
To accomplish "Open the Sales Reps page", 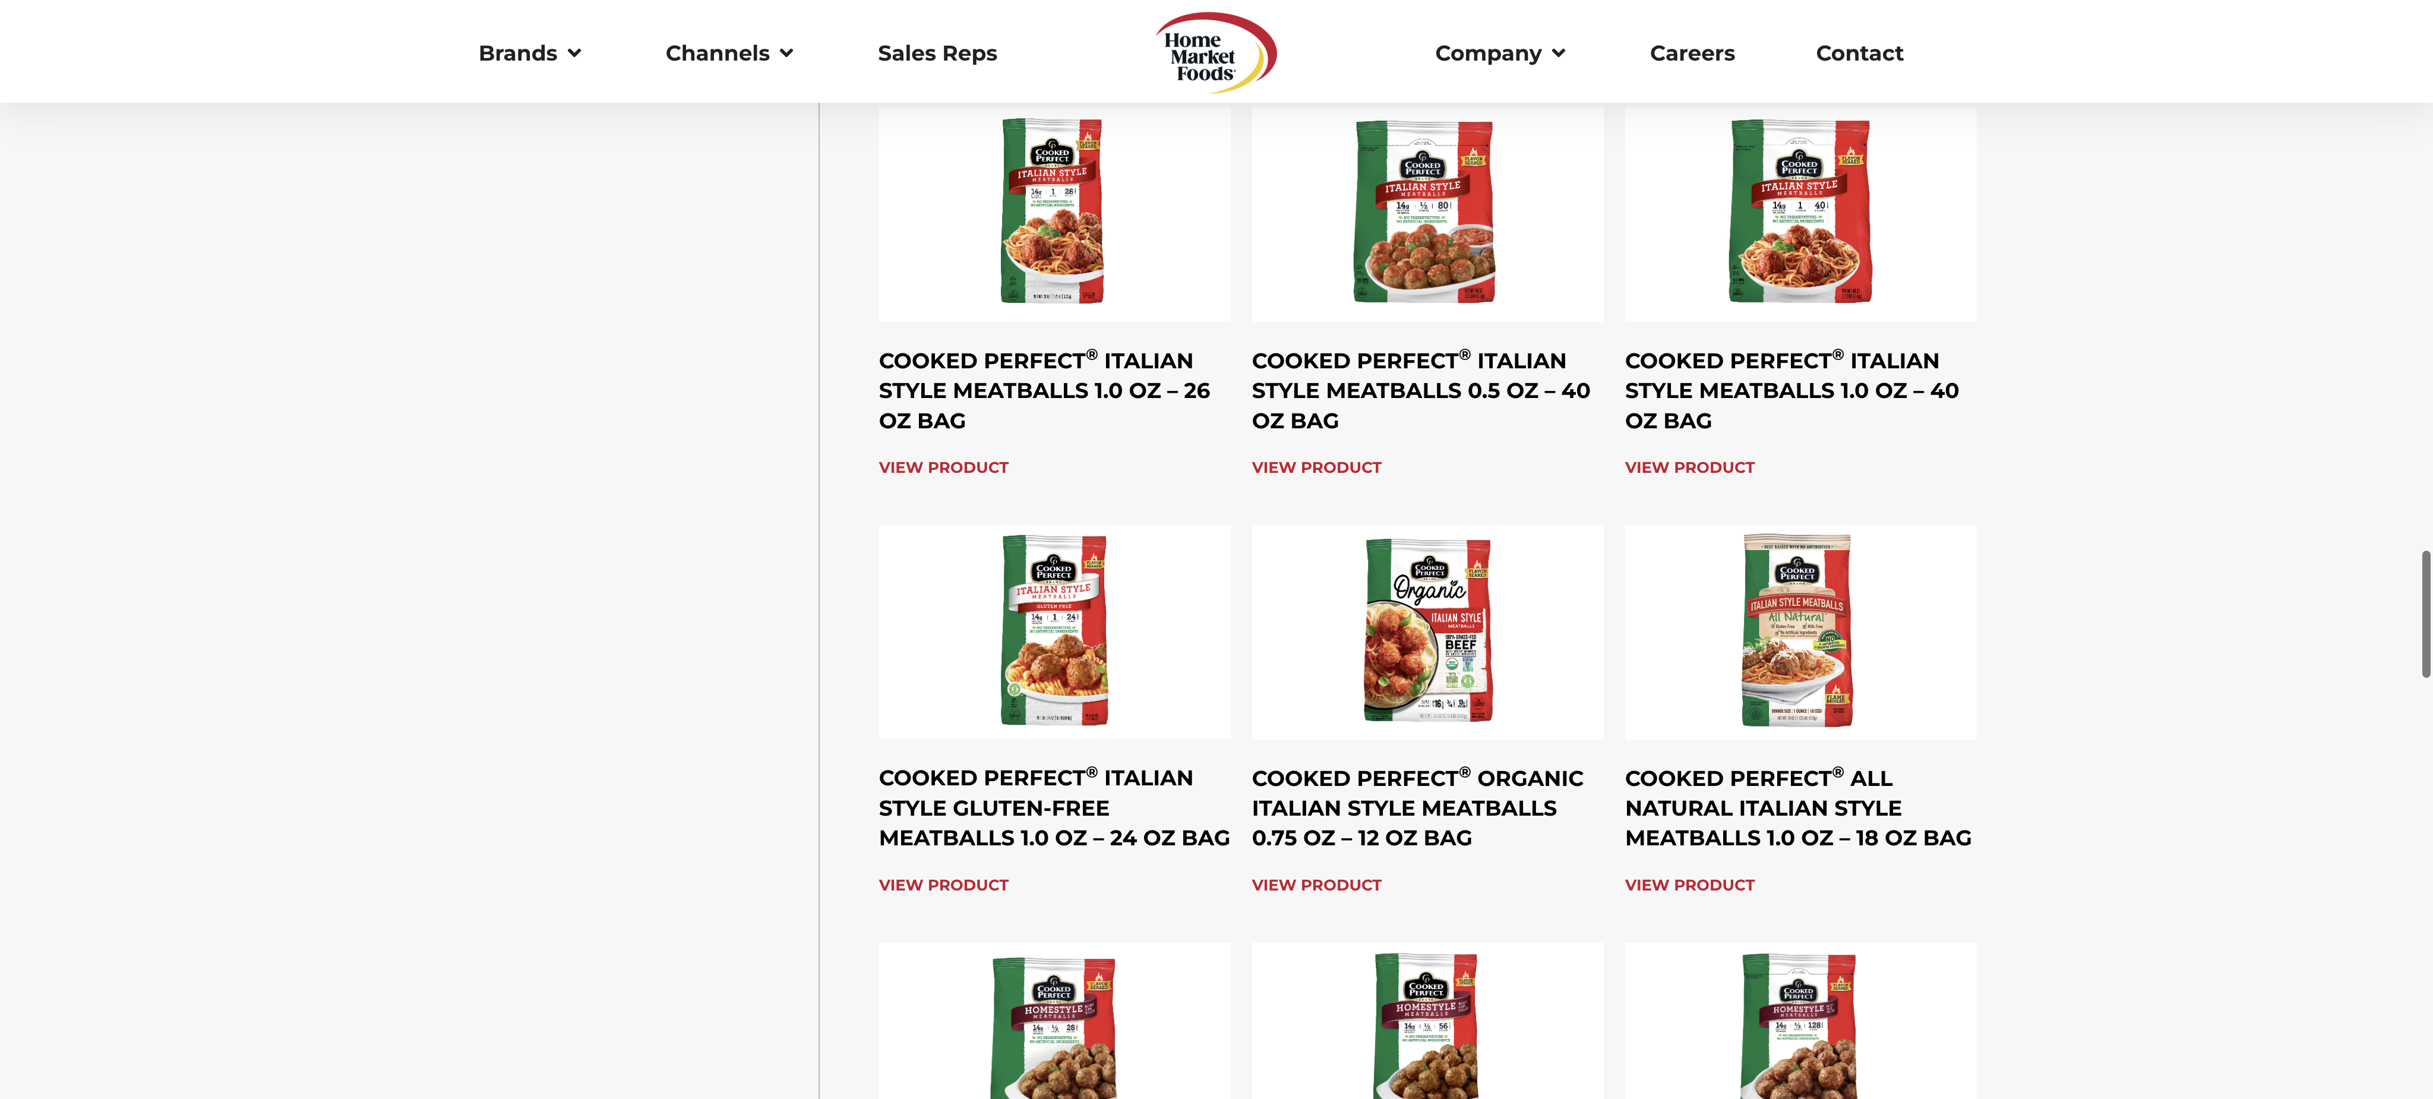I will pyautogui.click(x=937, y=53).
